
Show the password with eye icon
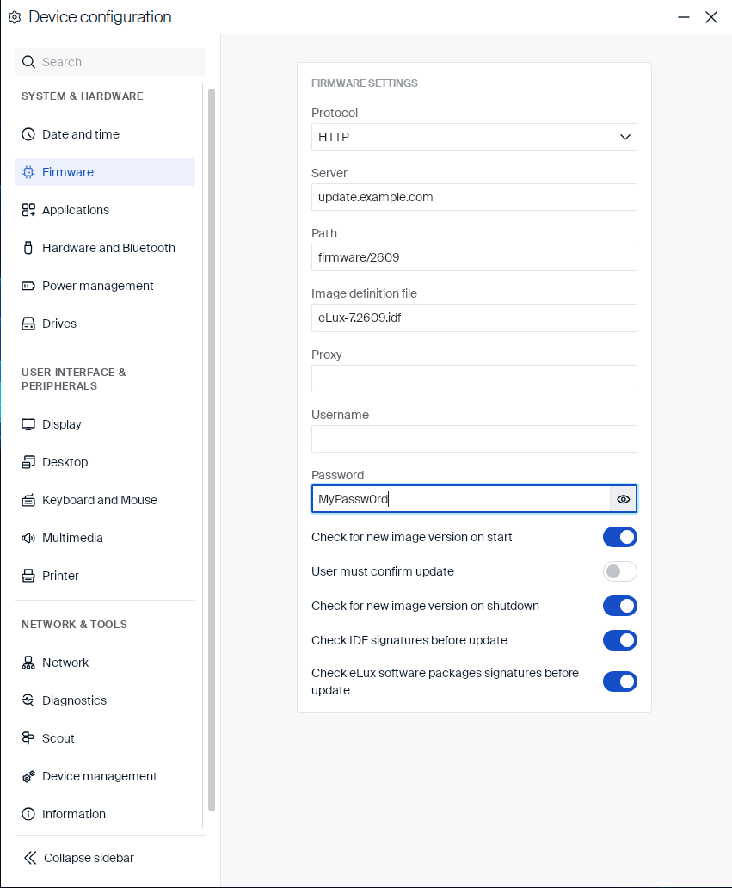[624, 499]
